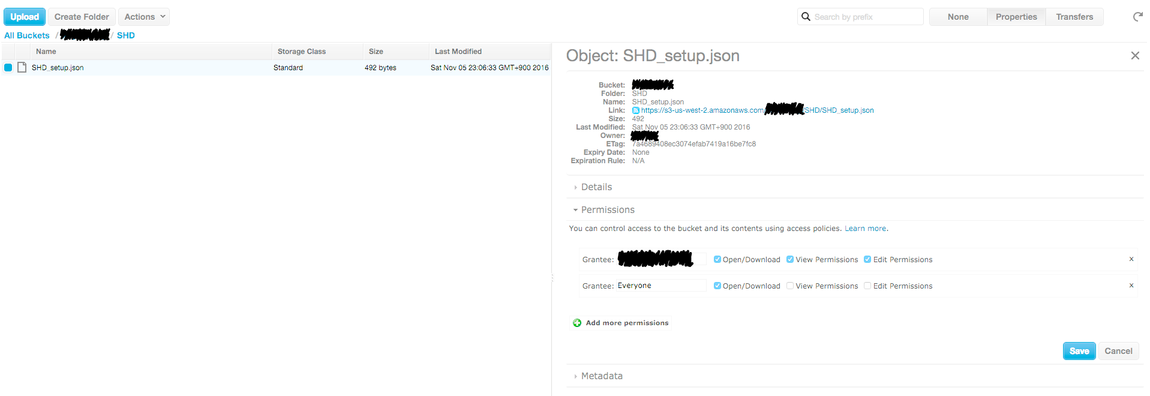1150x396 pixels.
Task: Cancel the permission changes
Action: pyautogui.click(x=1118, y=351)
